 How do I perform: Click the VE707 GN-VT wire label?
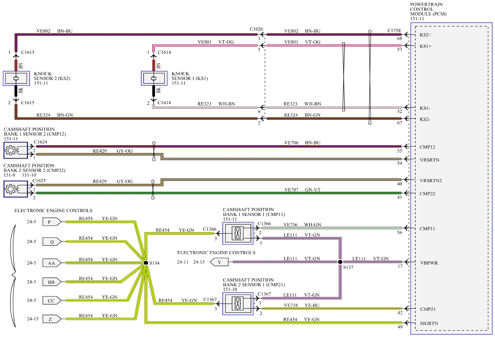click(302, 190)
